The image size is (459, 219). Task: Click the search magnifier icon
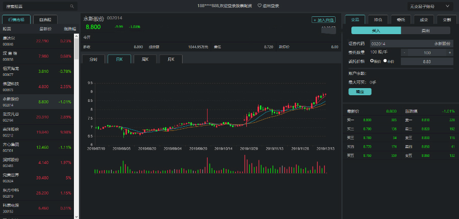(71, 7)
